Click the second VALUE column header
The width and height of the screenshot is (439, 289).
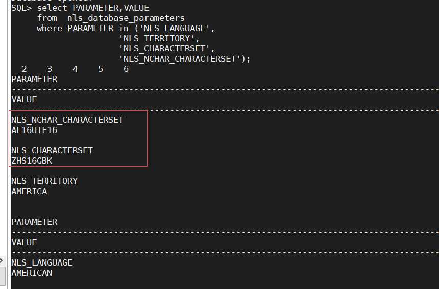pos(24,242)
